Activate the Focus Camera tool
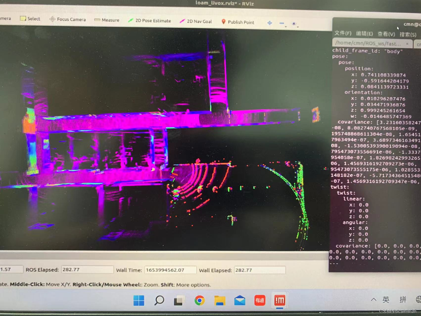Screen dimensions: 421x316 point(68,19)
